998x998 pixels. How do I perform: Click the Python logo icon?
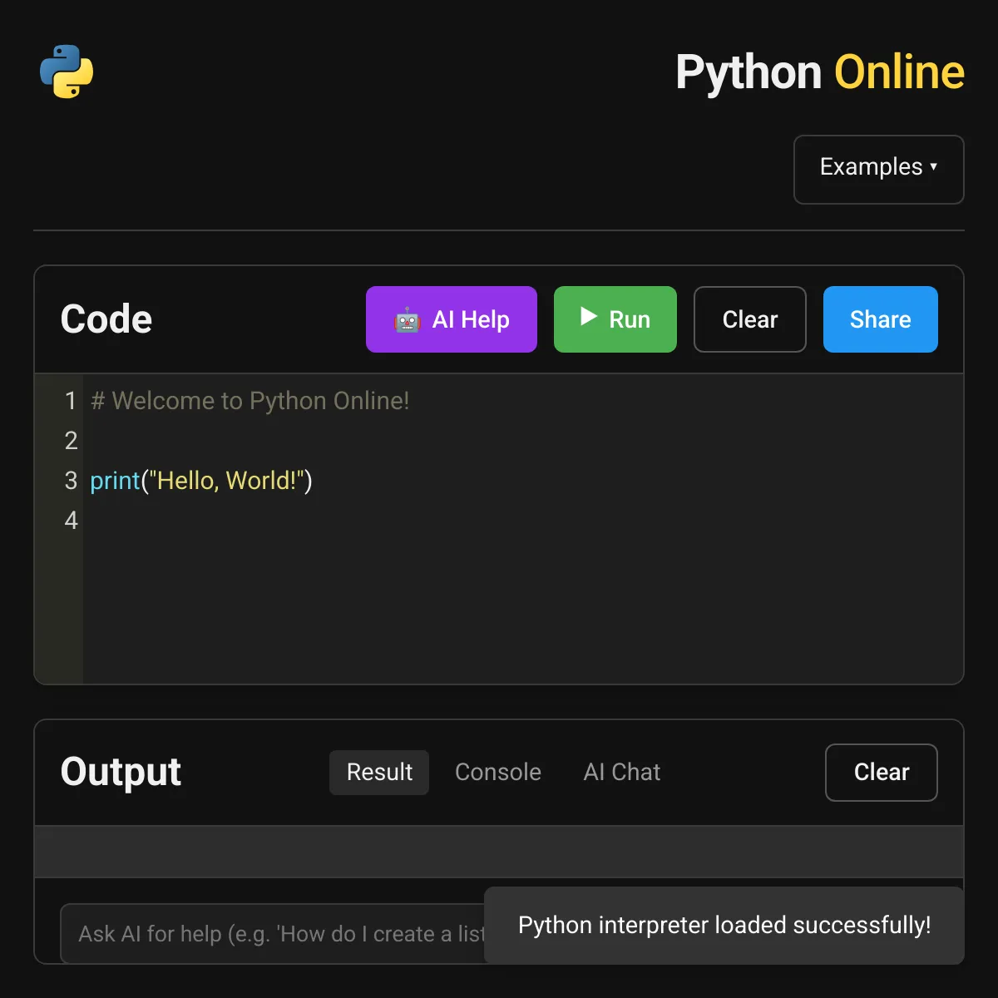click(67, 72)
